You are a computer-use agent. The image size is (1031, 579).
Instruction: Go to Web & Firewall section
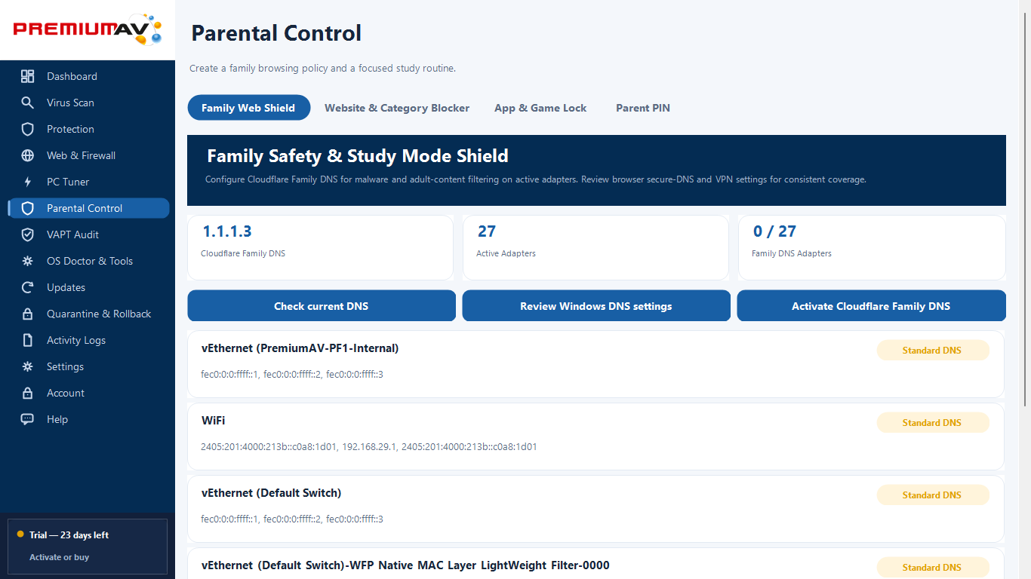click(88, 155)
